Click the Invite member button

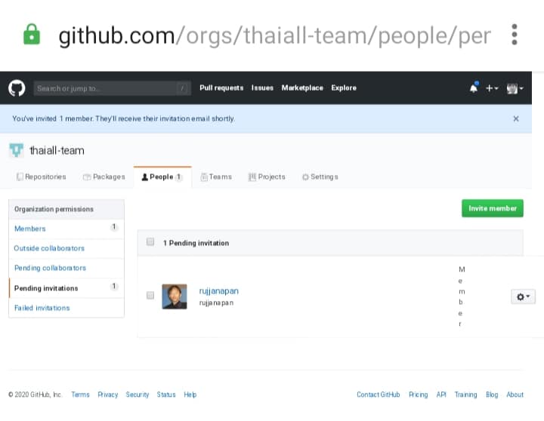(x=492, y=208)
